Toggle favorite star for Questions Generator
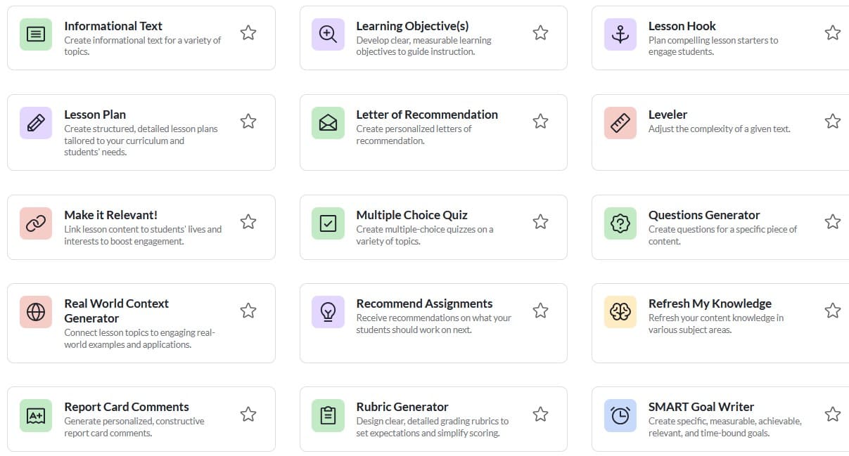 point(832,222)
